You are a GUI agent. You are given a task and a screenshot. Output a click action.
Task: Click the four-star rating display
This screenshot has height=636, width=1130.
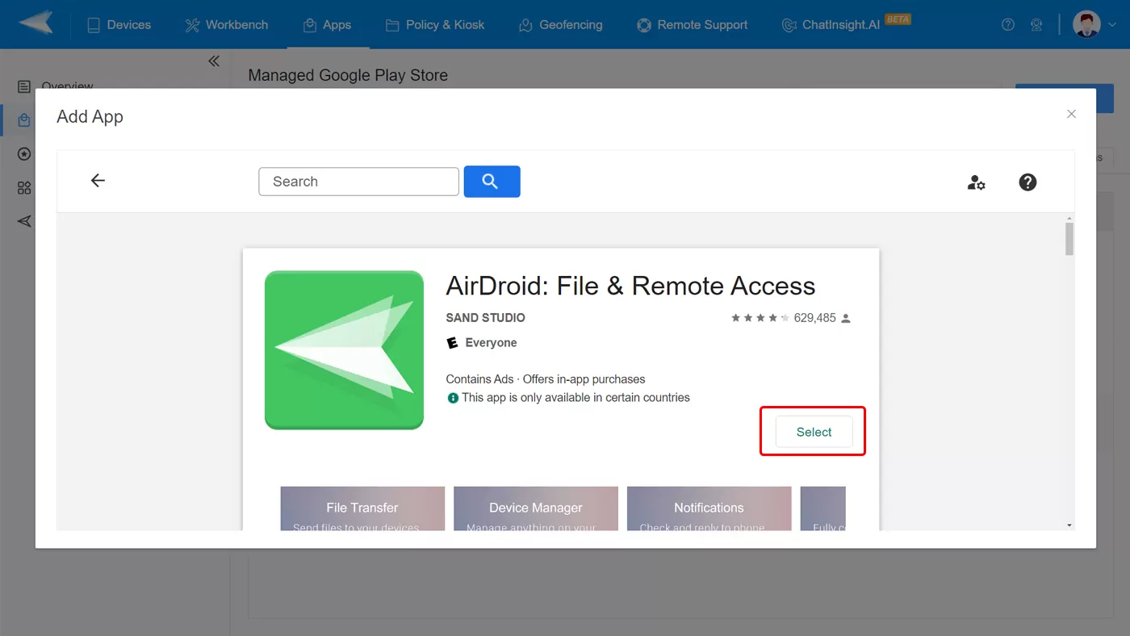(760, 318)
